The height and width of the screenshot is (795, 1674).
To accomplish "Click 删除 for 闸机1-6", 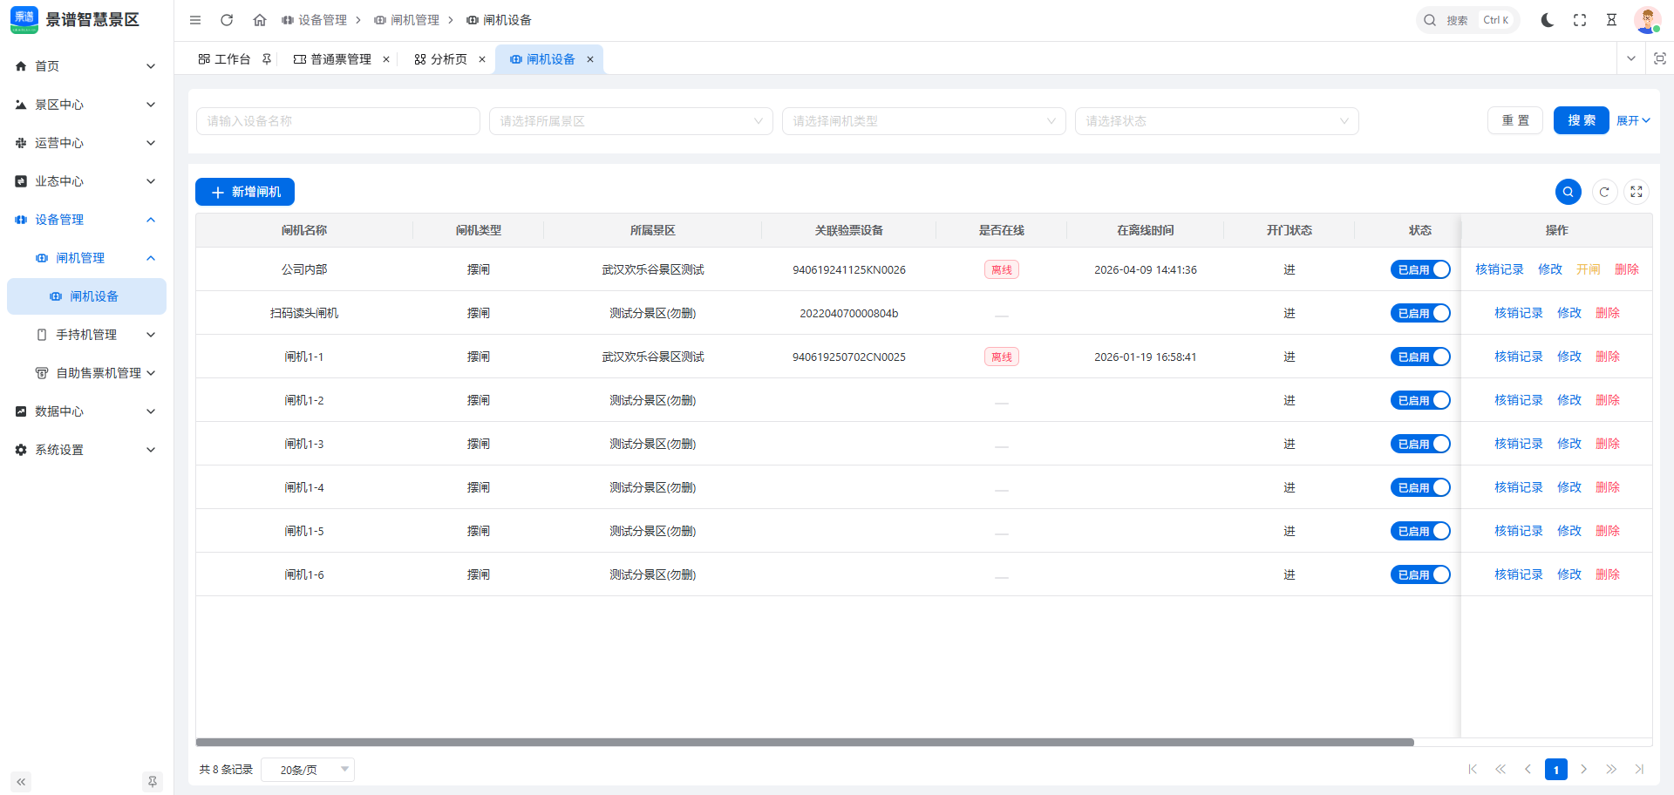I will click(1608, 574).
